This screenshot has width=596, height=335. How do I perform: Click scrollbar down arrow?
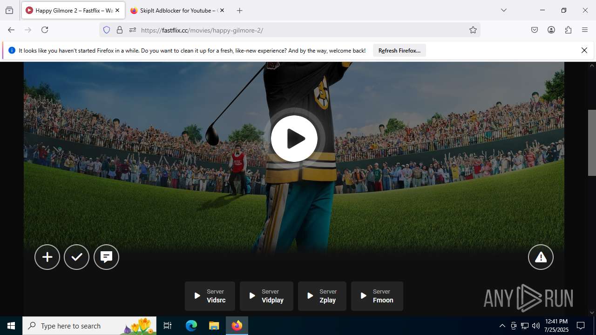(592, 313)
